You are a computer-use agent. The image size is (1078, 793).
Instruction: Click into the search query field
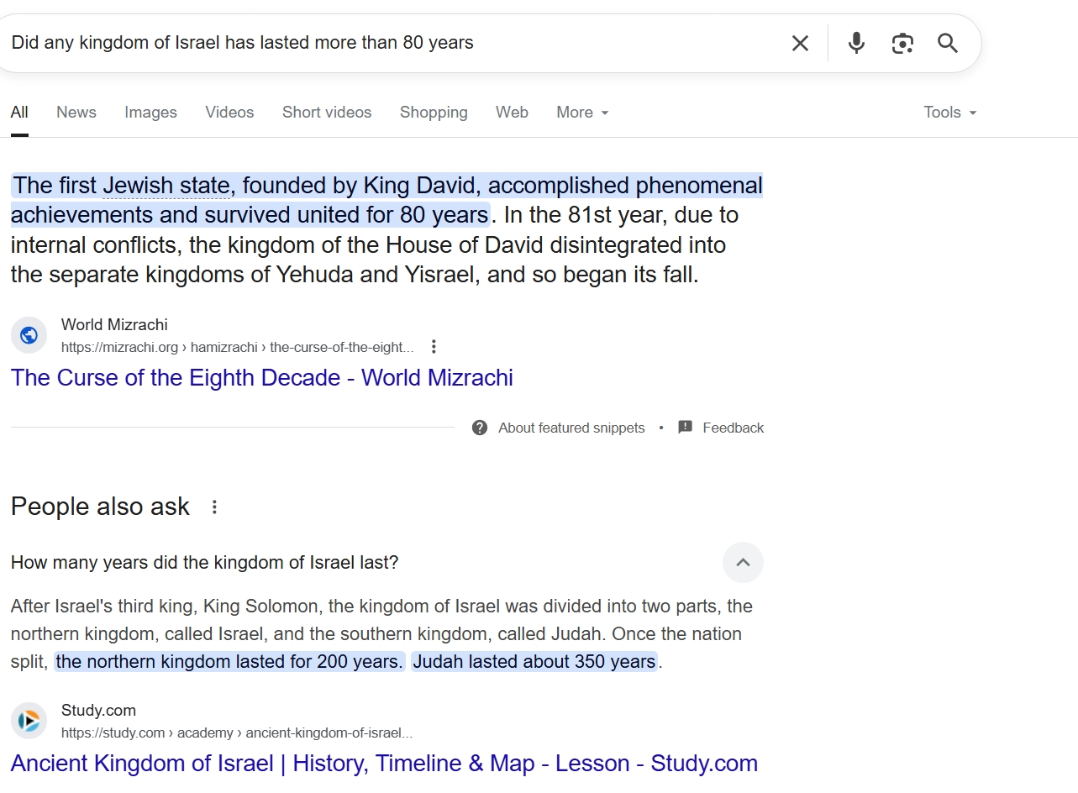point(378,43)
